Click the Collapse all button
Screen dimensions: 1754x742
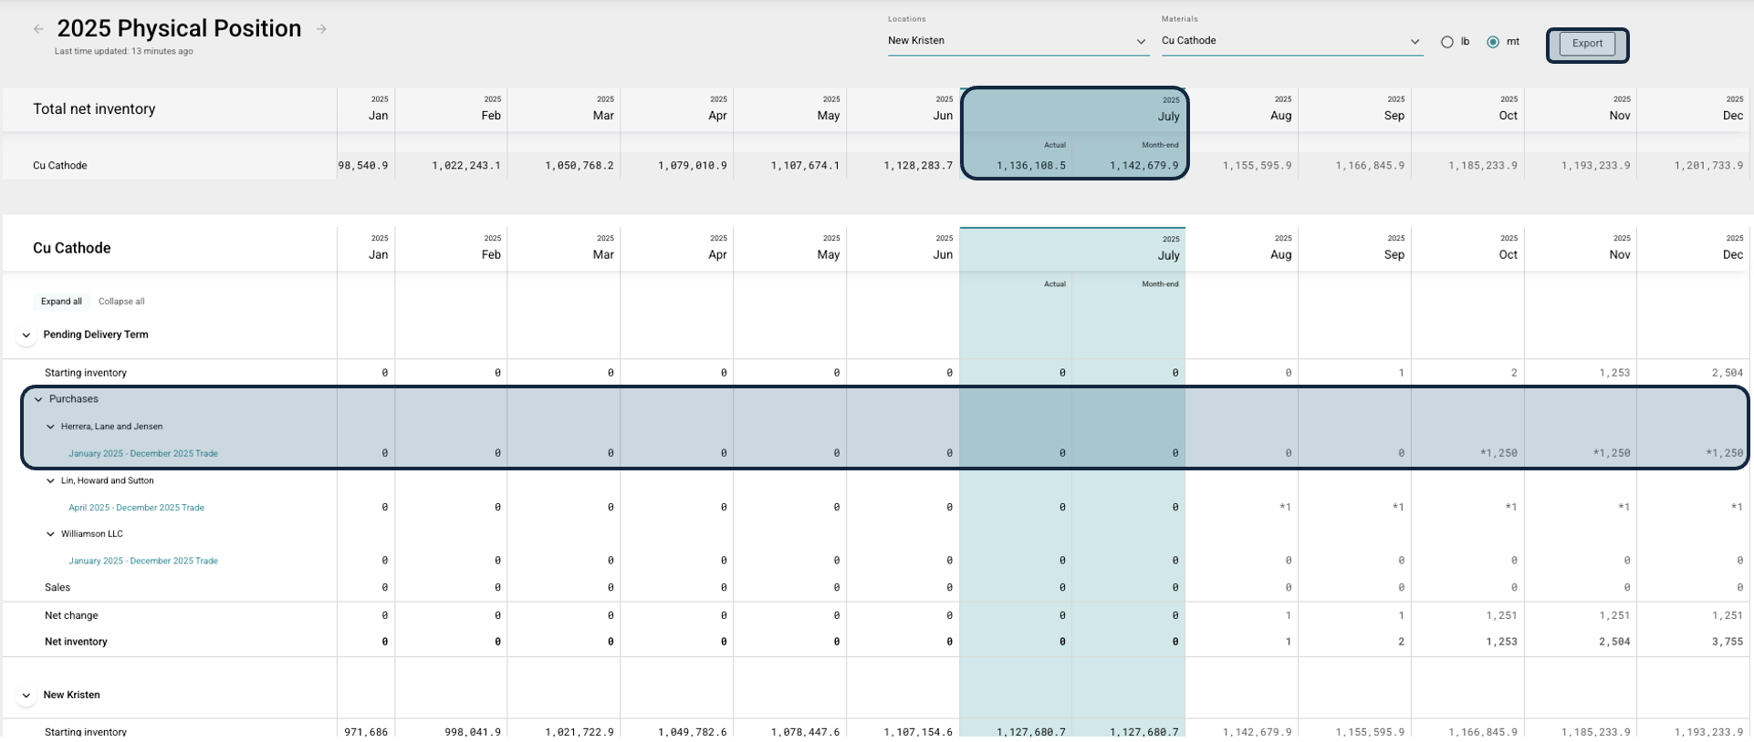tap(121, 302)
